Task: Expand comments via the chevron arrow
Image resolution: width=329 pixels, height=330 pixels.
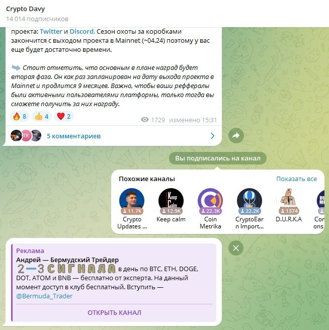Action: pos(213,136)
